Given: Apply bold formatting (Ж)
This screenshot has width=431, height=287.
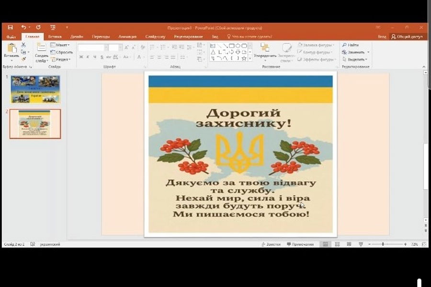Looking at the screenshot, I should pyautogui.click(x=81, y=57).
